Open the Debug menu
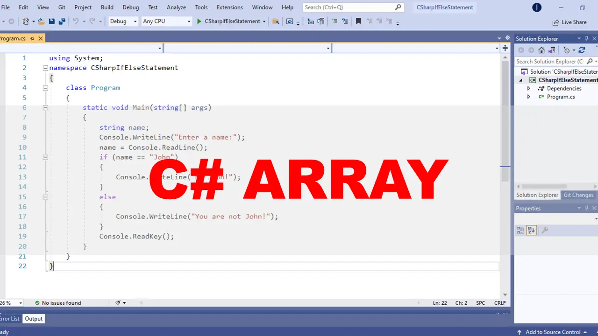 [130, 7]
